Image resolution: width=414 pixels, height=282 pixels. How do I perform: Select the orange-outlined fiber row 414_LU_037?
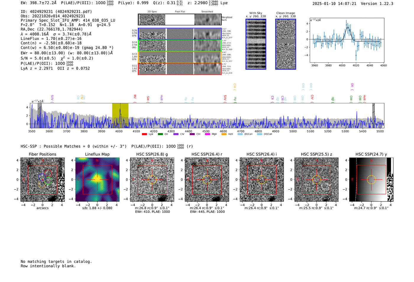coord(180,57)
